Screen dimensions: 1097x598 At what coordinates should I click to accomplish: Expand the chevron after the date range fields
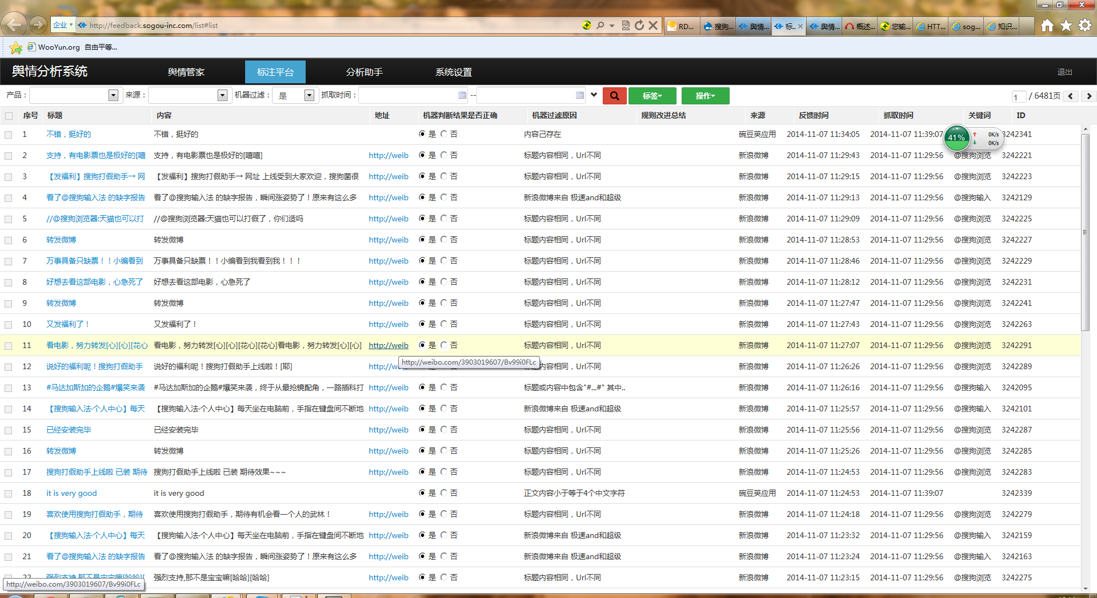594,95
